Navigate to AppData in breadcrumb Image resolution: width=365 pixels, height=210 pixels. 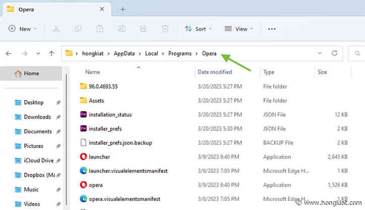[x=124, y=53]
